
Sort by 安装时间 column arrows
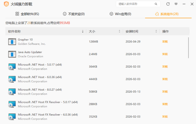click(x=156, y=31)
